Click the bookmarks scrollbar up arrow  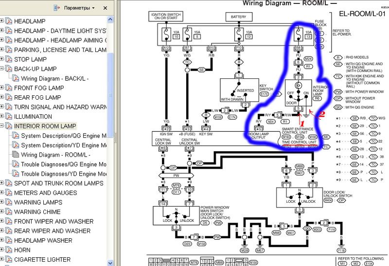(x=111, y=20)
